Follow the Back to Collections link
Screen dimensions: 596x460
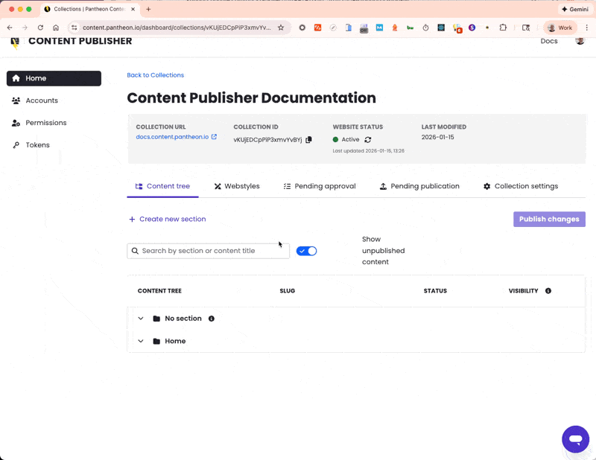pos(155,75)
